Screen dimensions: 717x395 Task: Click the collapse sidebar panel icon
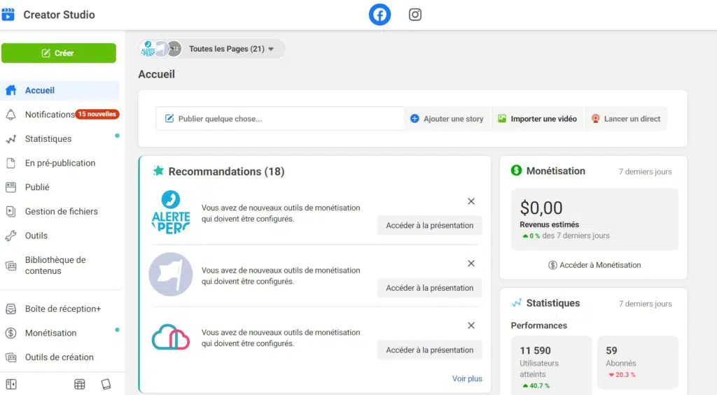click(x=11, y=384)
